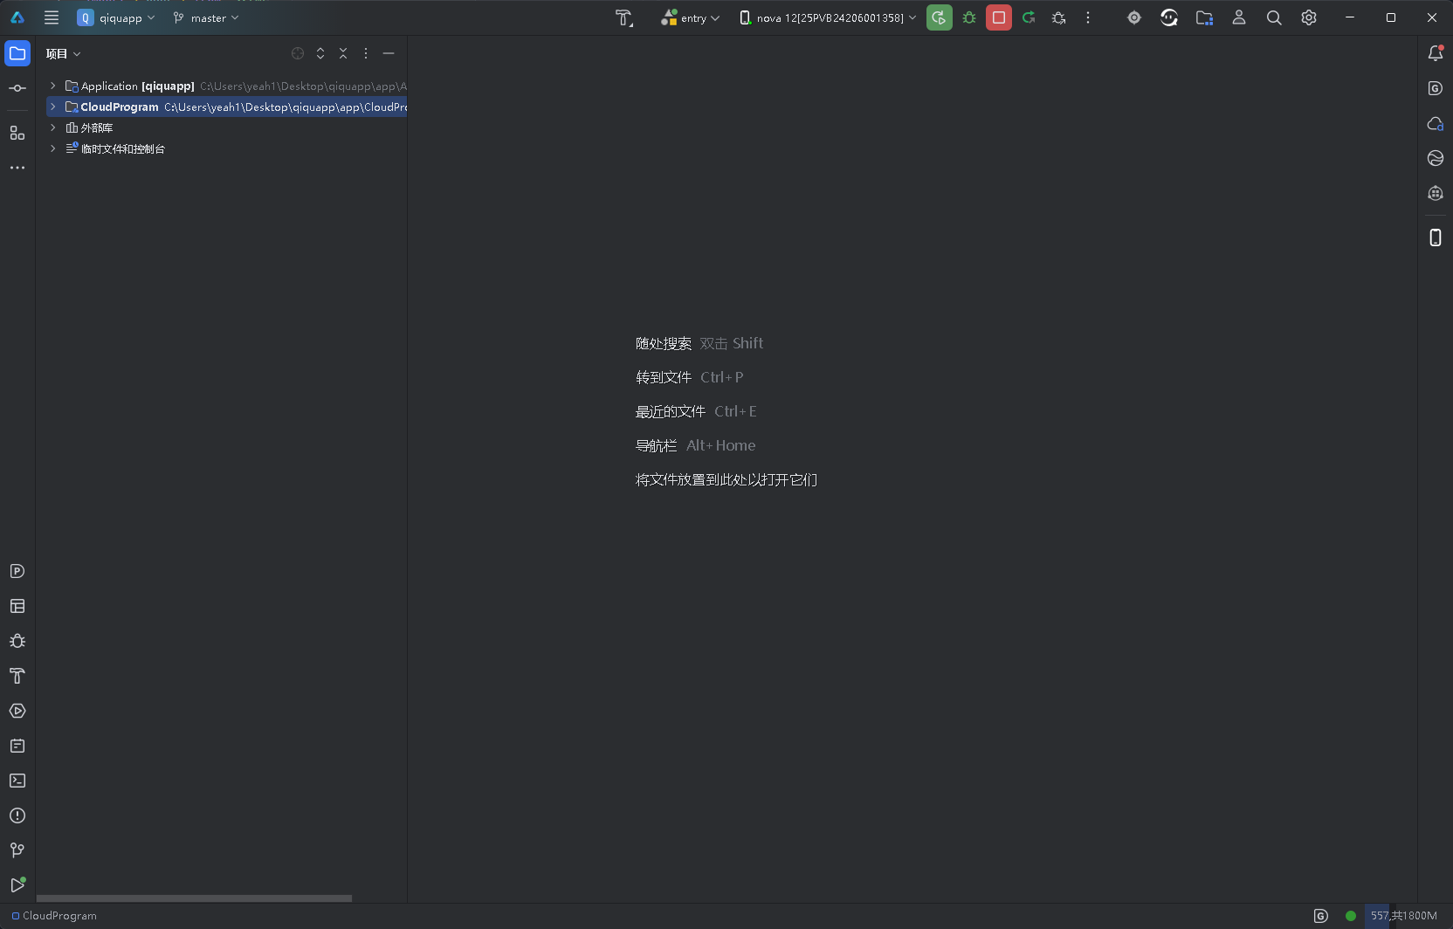This screenshot has height=929, width=1453.
Task: Open the Settings gear icon
Action: pos(1308,17)
